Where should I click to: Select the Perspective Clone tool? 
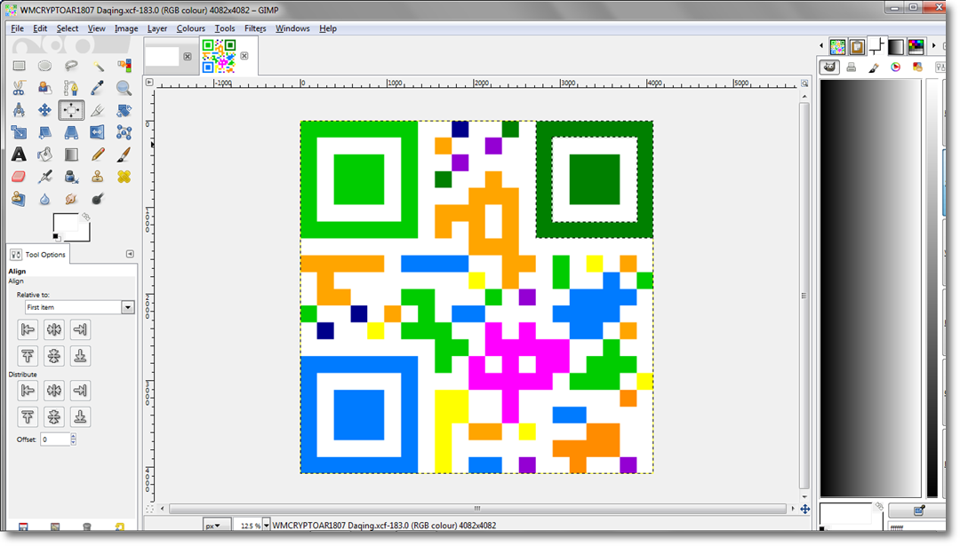tap(19, 199)
